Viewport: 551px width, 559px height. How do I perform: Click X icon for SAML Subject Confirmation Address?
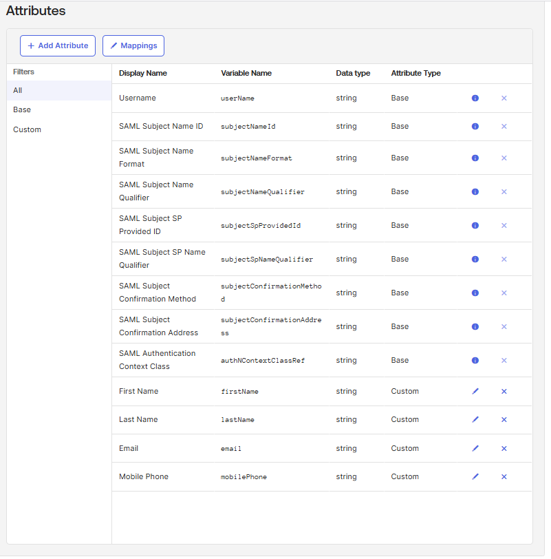click(x=504, y=326)
